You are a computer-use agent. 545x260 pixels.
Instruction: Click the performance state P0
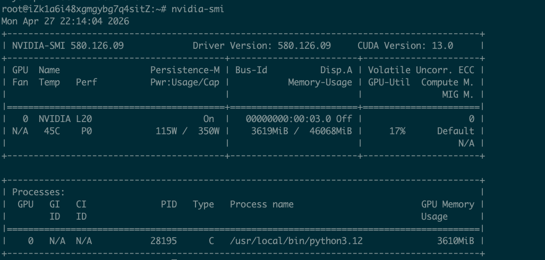(x=87, y=131)
